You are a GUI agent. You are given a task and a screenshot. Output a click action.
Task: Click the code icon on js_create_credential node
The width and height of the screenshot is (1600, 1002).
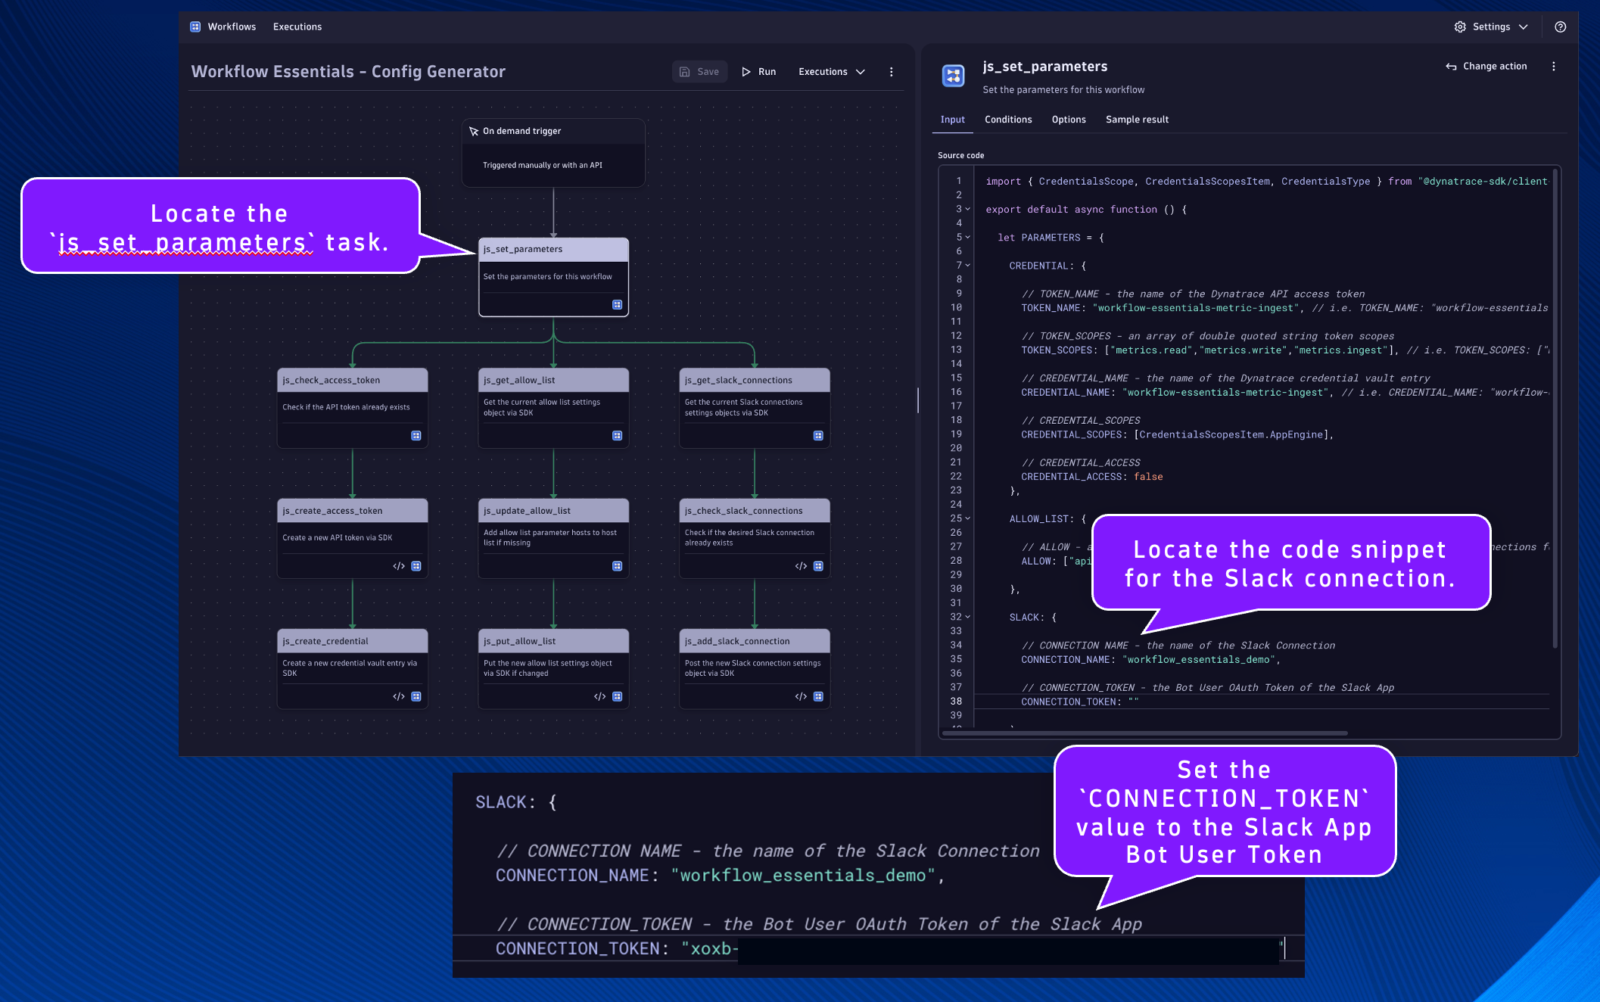(399, 696)
